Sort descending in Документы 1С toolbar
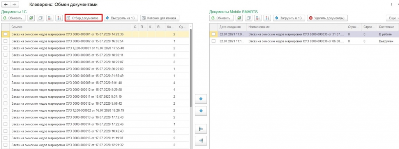The image size is (399, 149). pos(59,18)
